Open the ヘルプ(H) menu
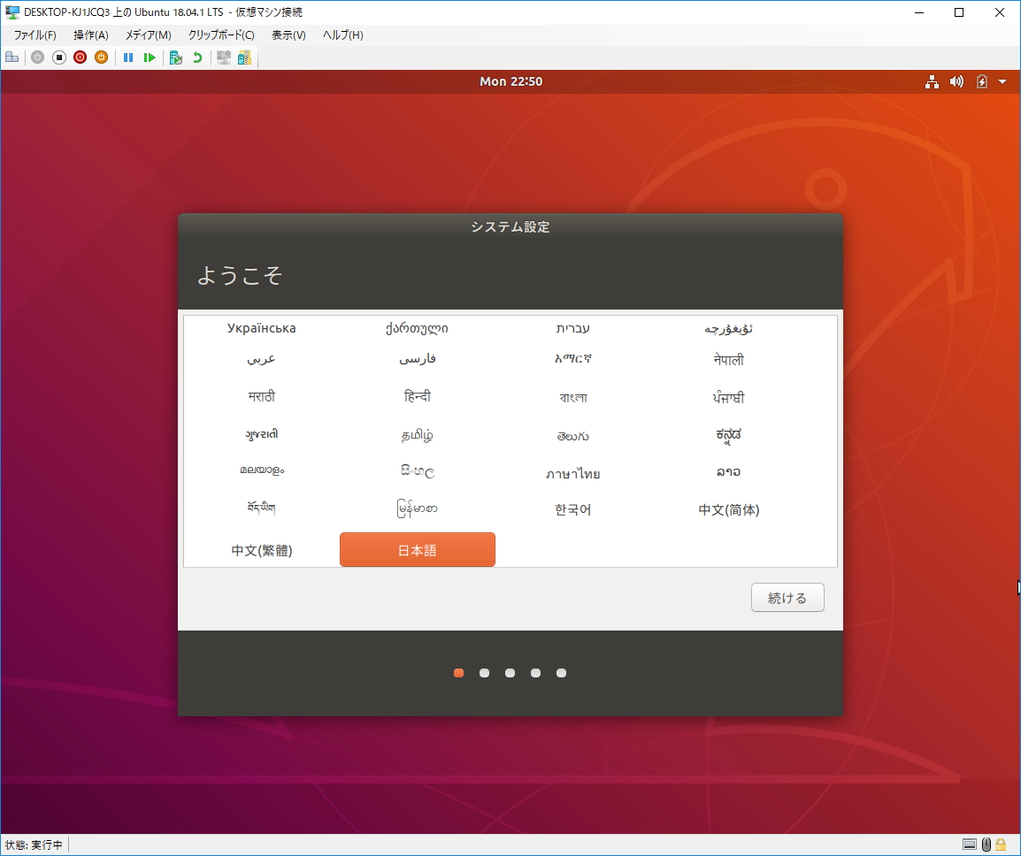The height and width of the screenshot is (856, 1021). pyautogui.click(x=343, y=35)
